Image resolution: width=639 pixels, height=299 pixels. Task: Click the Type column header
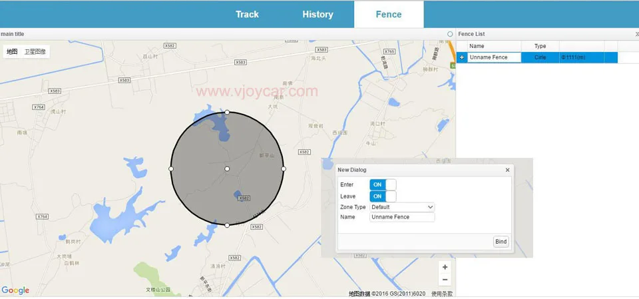pos(540,46)
